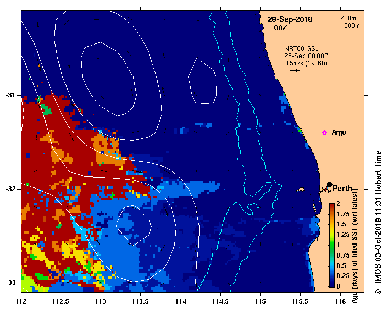Click the latitude axis label -31
Viewport: 387px width, 310px height.
point(10,95)
